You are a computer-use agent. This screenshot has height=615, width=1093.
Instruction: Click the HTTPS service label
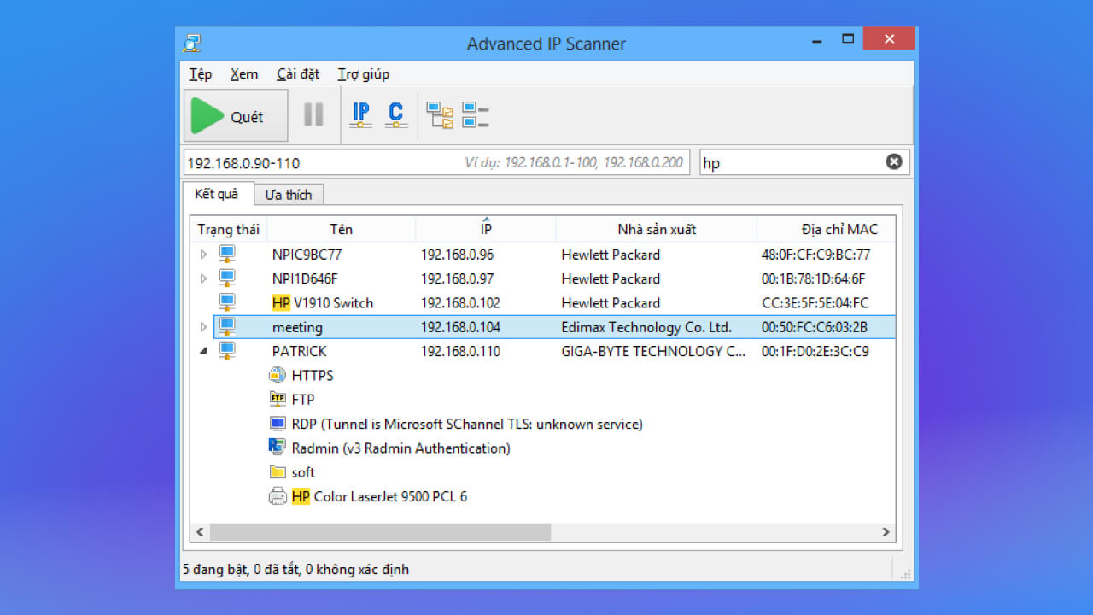point(313,375)
